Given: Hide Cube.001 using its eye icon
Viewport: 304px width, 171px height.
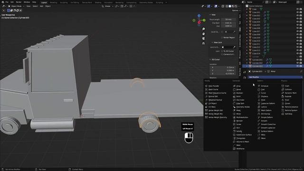Looking at the screenshot, I should (x=297, y=12).
